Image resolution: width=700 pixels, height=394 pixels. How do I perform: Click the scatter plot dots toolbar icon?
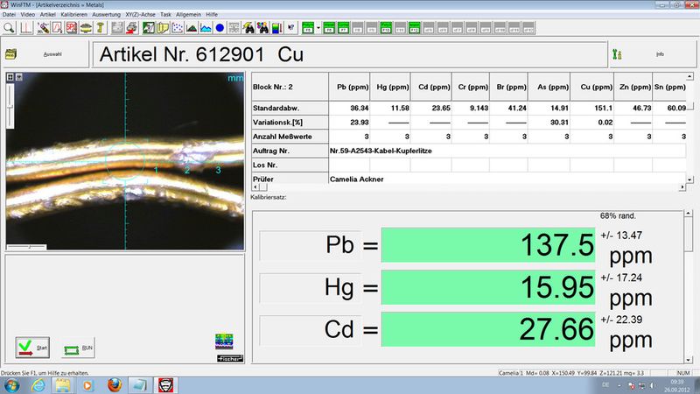(178, 28)
